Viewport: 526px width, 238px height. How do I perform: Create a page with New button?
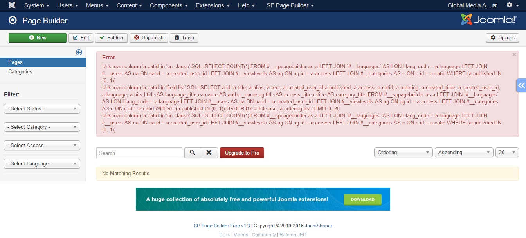coord(38,38)
